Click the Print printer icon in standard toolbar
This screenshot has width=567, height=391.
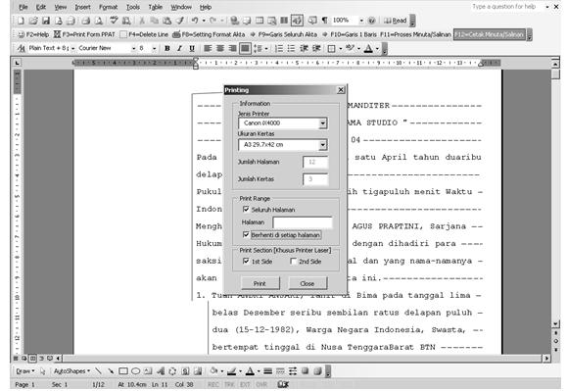(86, 21)
